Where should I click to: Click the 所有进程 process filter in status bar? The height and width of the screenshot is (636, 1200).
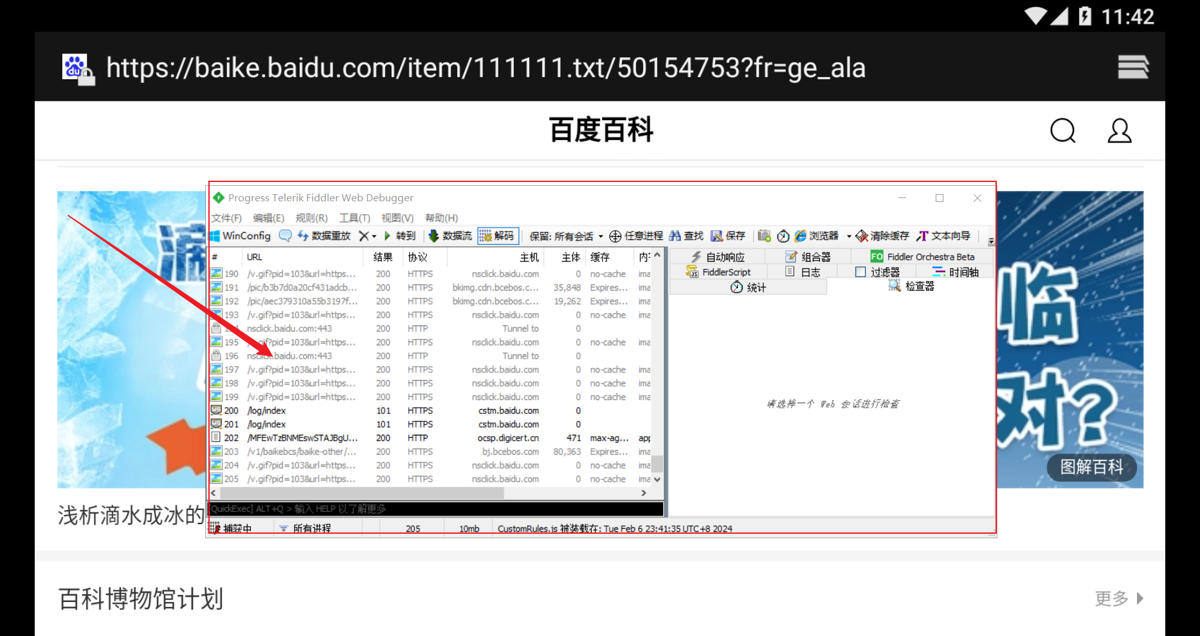305,529
